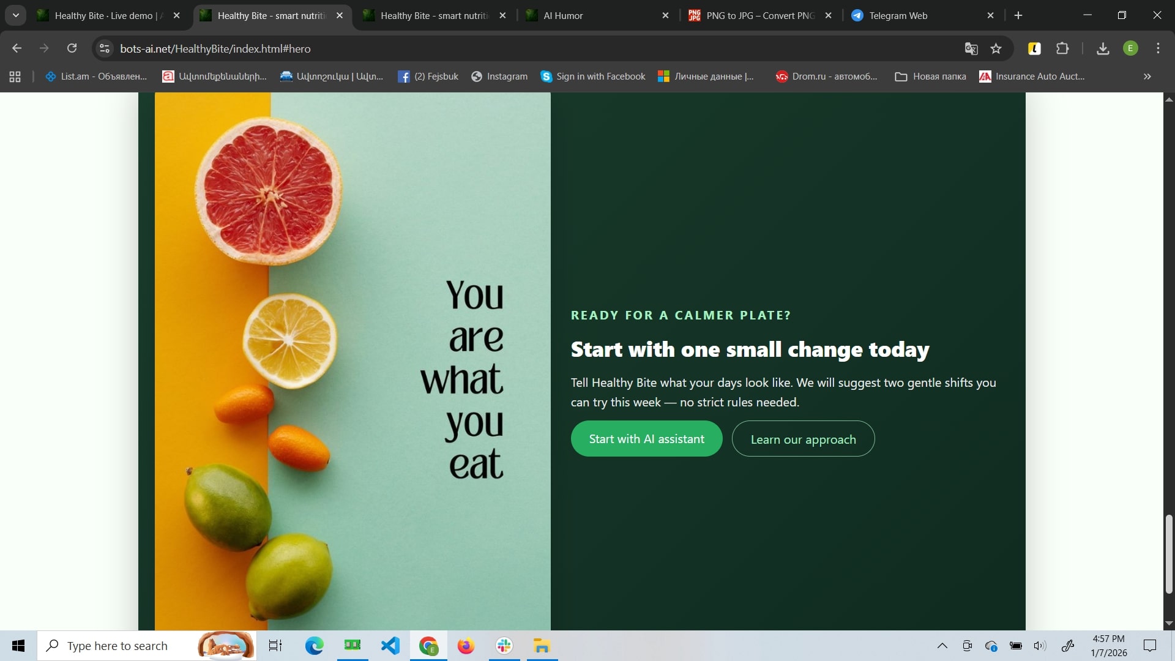Screen dimensions: 1175x661
Task: Click the yellow extension icon in toolbar
Action: coord(1034,49)
